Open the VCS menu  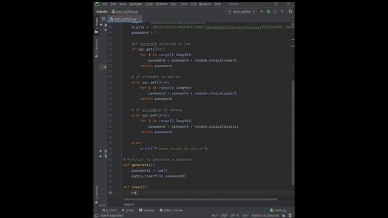coord(193,4)
